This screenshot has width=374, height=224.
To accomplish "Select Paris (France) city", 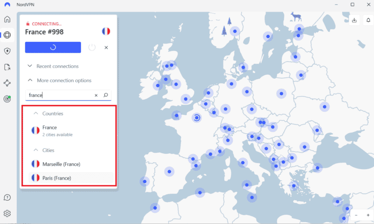I will pyautogui.click(x=71, y=178).
